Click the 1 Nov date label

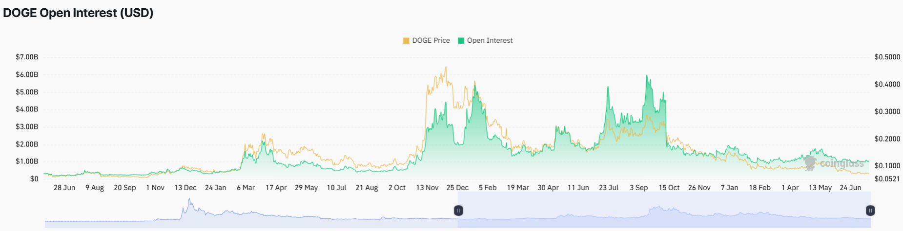155,187
